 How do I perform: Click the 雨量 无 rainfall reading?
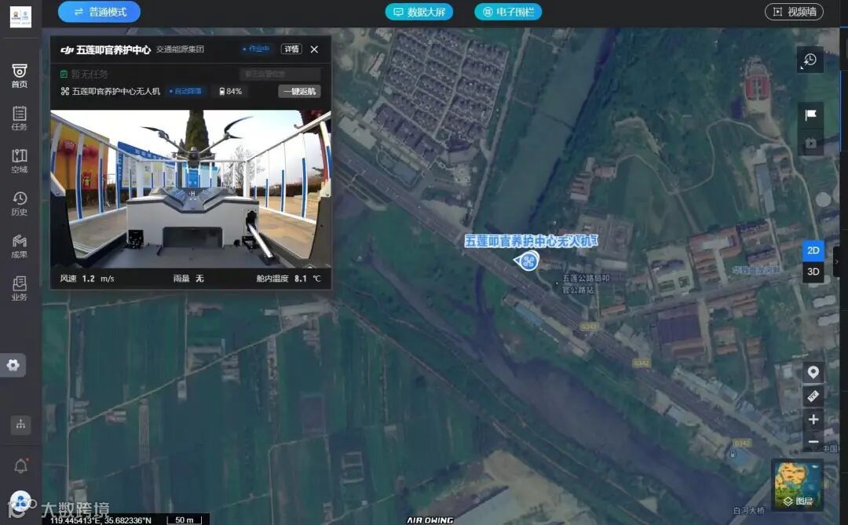click(x=188, y=279)
